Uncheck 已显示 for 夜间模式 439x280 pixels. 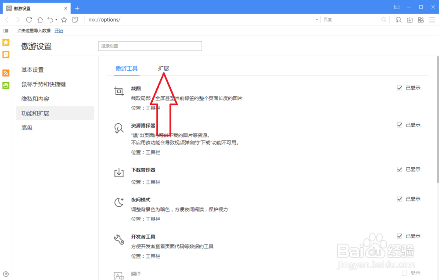coord(399,199)
